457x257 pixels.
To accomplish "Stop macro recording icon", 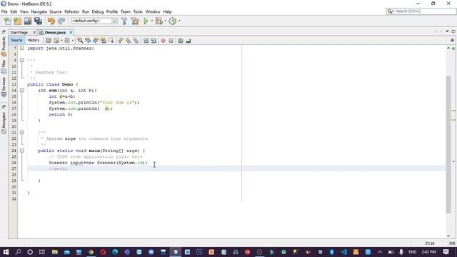I will click(171, 41).
